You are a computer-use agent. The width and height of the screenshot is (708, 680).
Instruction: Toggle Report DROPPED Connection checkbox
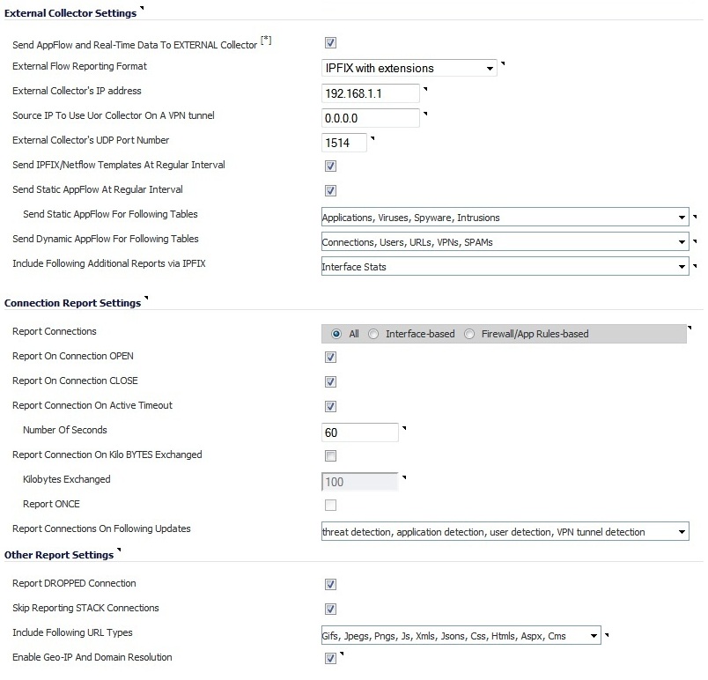(331, 584)
